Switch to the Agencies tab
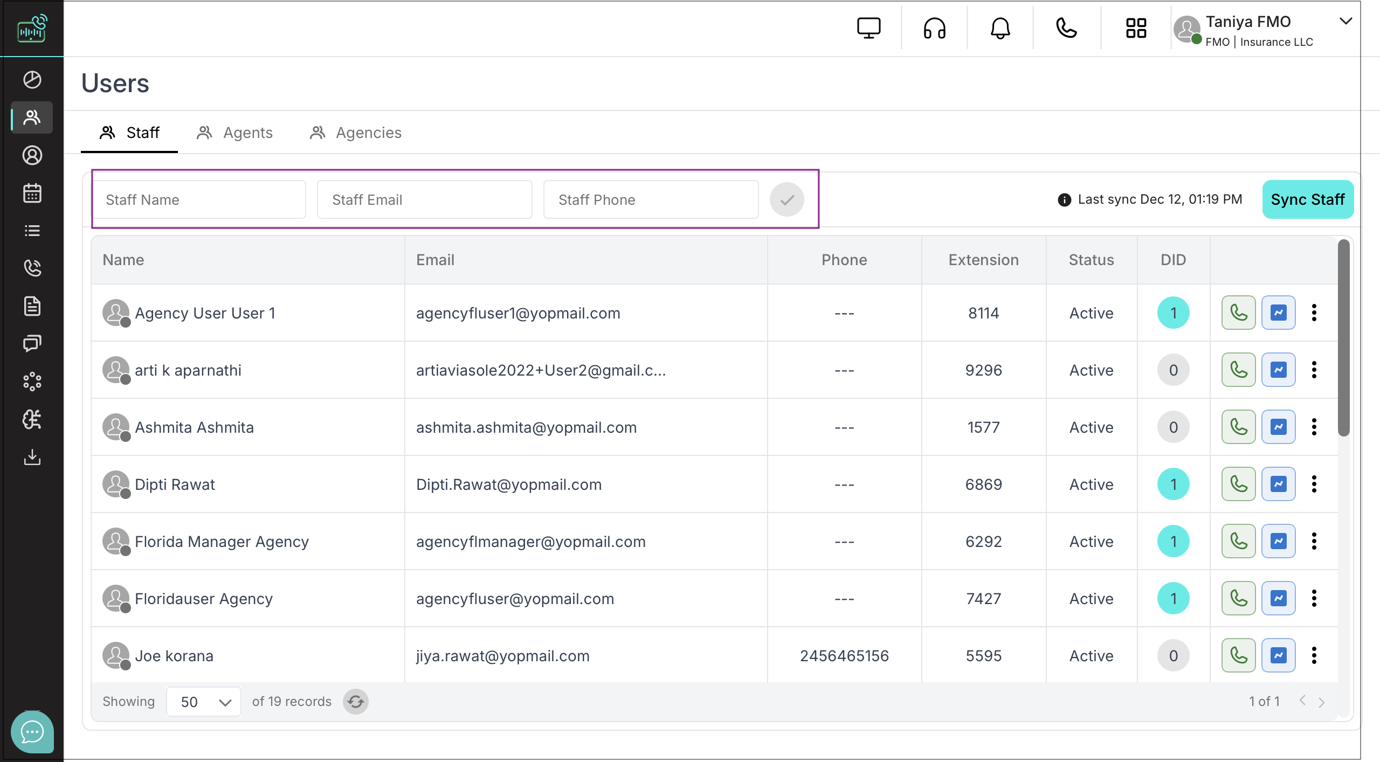This screenshot has width=1380, height=762. (x=356, y=133)
